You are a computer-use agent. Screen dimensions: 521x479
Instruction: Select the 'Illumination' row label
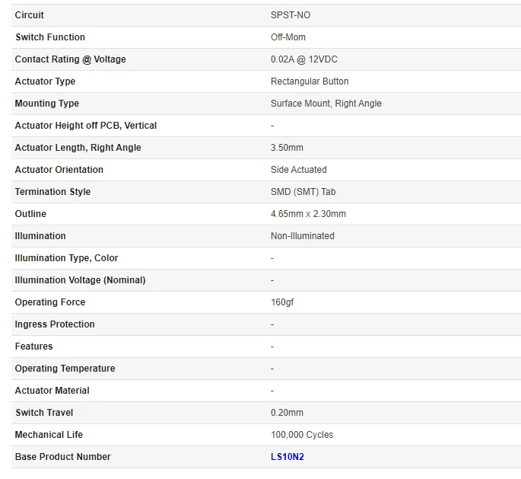coord(40,236)
